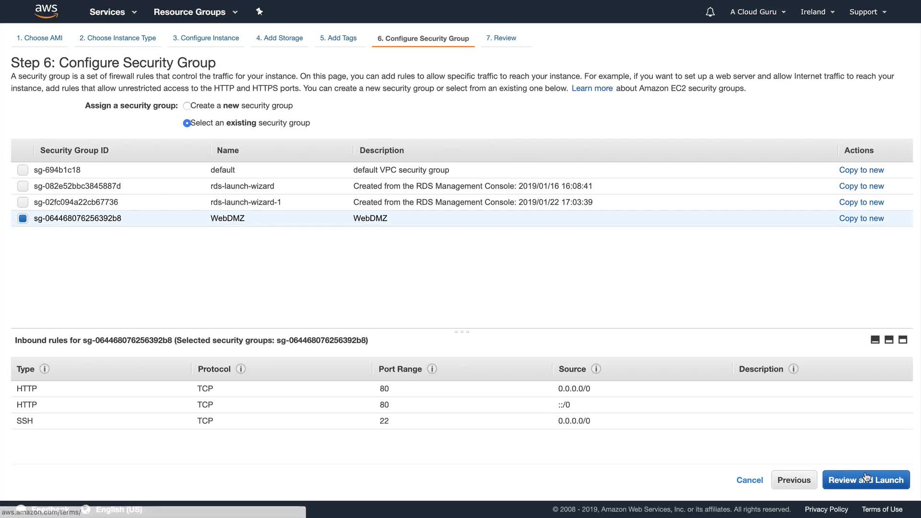The width and height of the screenshot is (921, 518).
Task: Check the default security group checkbox
Action: coord(23,170)
